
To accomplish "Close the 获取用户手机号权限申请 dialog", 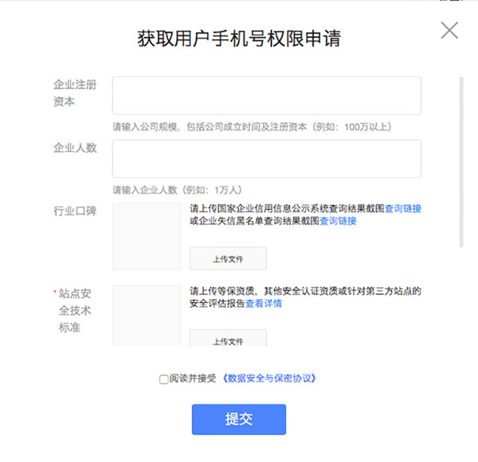I will (x=449, y=31).
